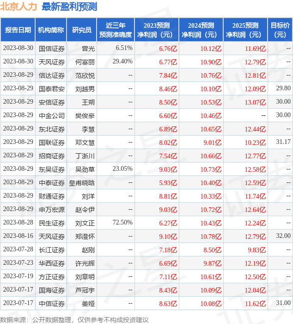293x324 pixels.
Task: Select the 机构简称 column header
Action: [51, 30]
